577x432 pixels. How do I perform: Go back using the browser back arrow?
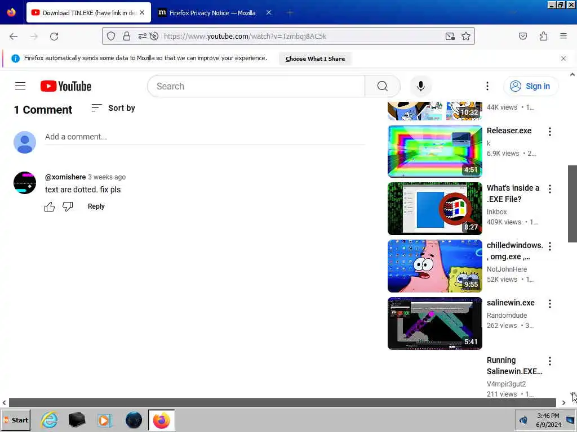click(14, 37)
